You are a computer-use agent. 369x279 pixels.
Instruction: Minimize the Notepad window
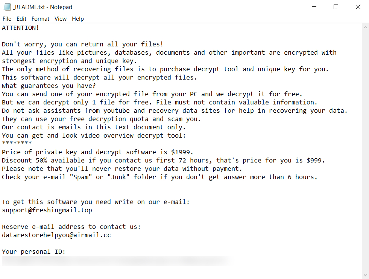pyautogui.click(x=314, y=7)
